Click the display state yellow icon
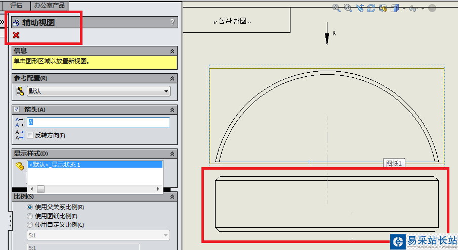The image size is (458, 250). coord(20,166)
